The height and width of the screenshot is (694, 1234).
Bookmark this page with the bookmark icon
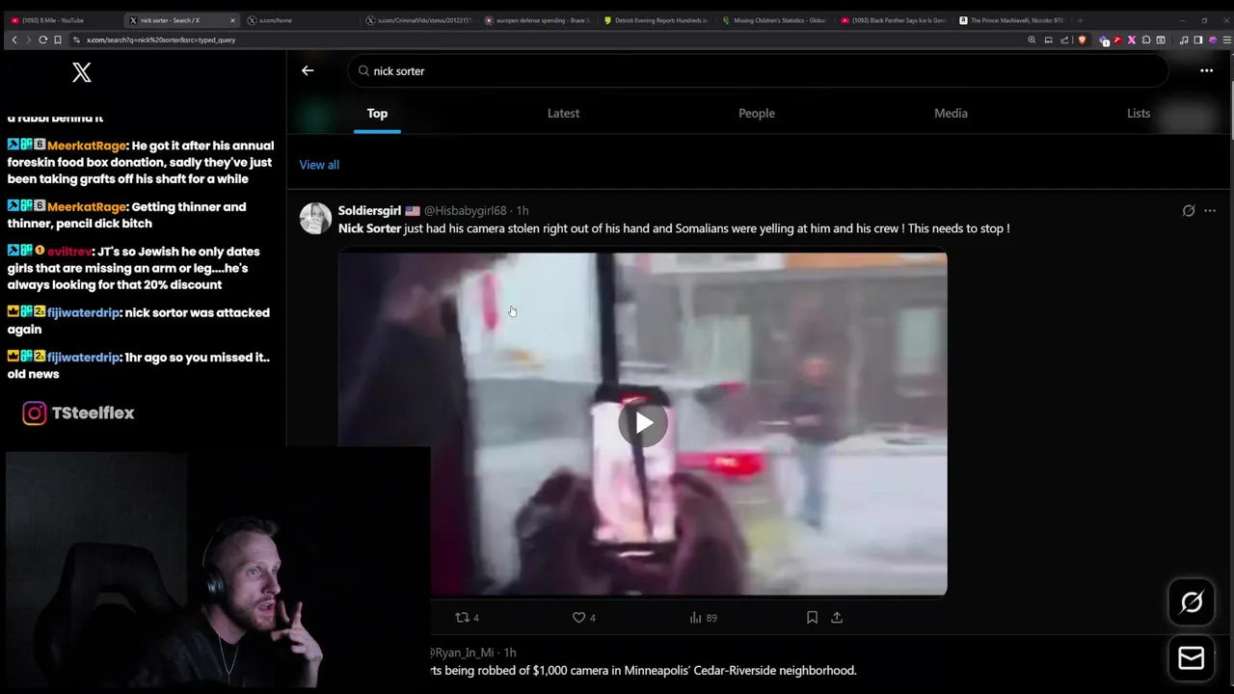[x=58, y=40]
